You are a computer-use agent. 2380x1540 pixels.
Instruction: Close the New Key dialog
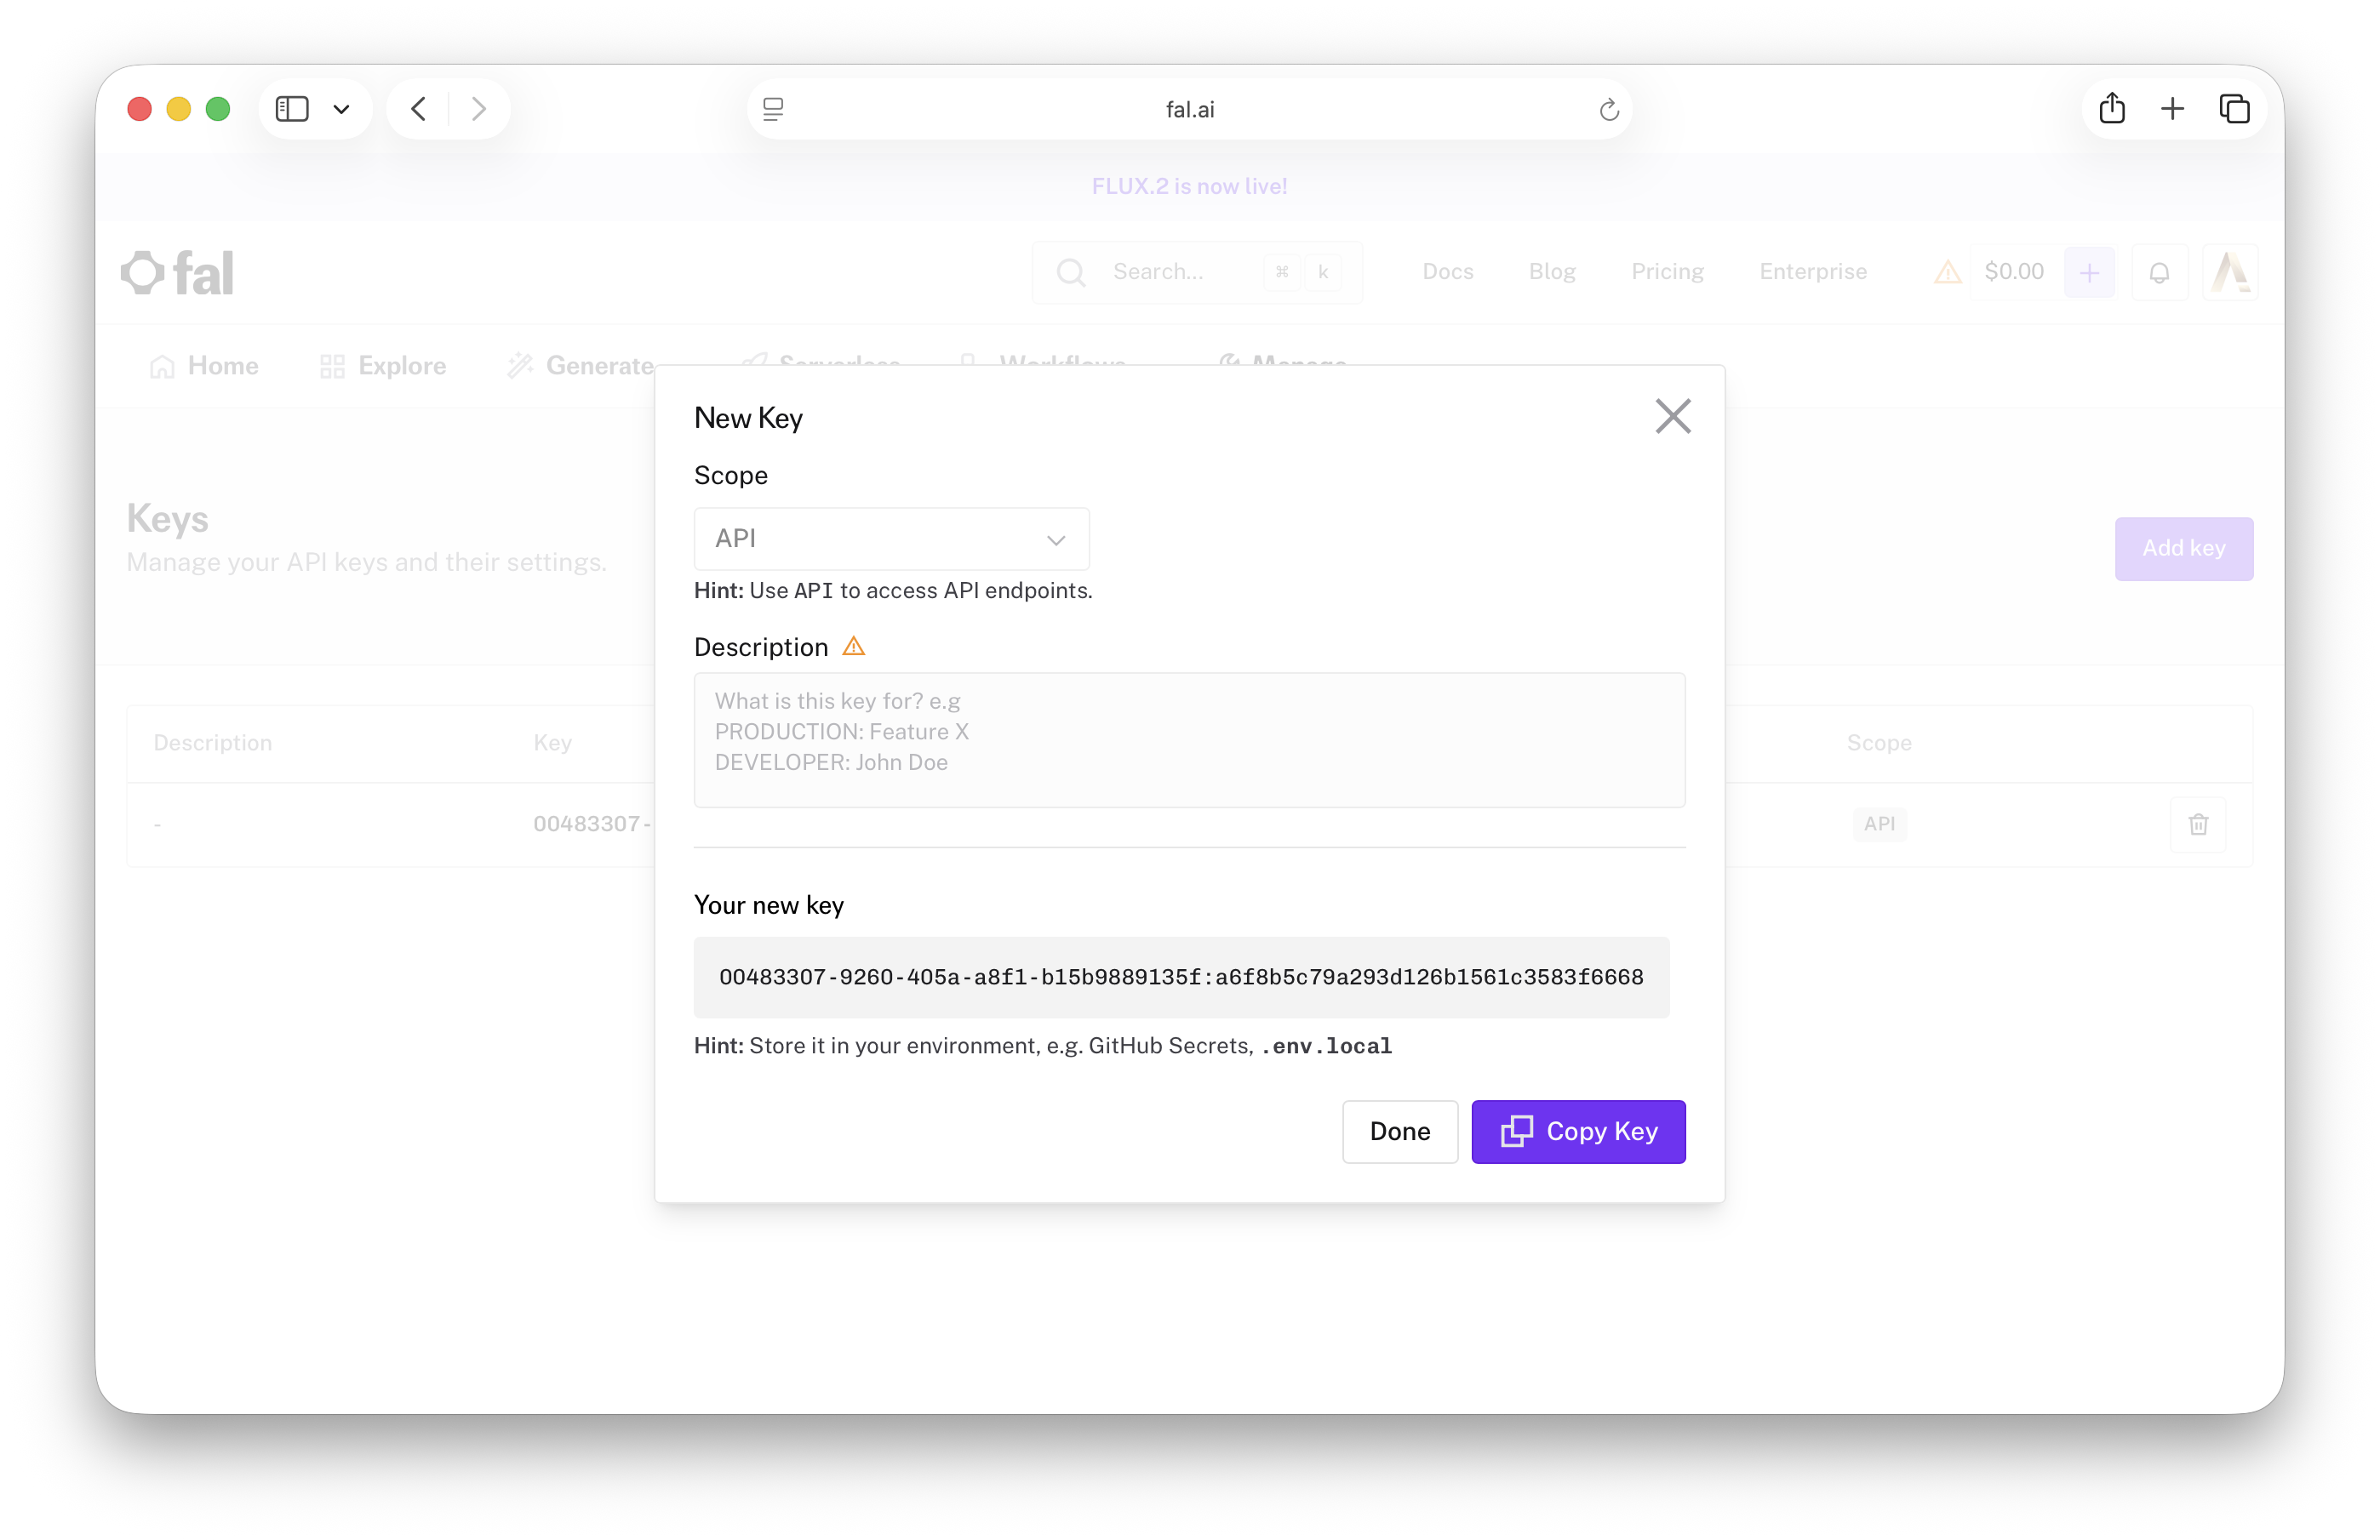(1672, 417)
